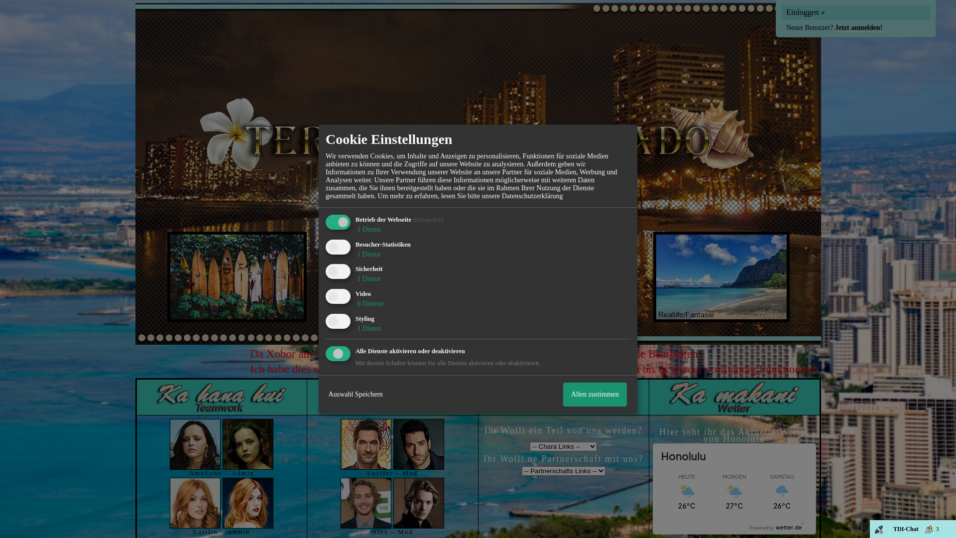
Task: Click the Lucifer – Mod caption
Action: click(392, 473)
